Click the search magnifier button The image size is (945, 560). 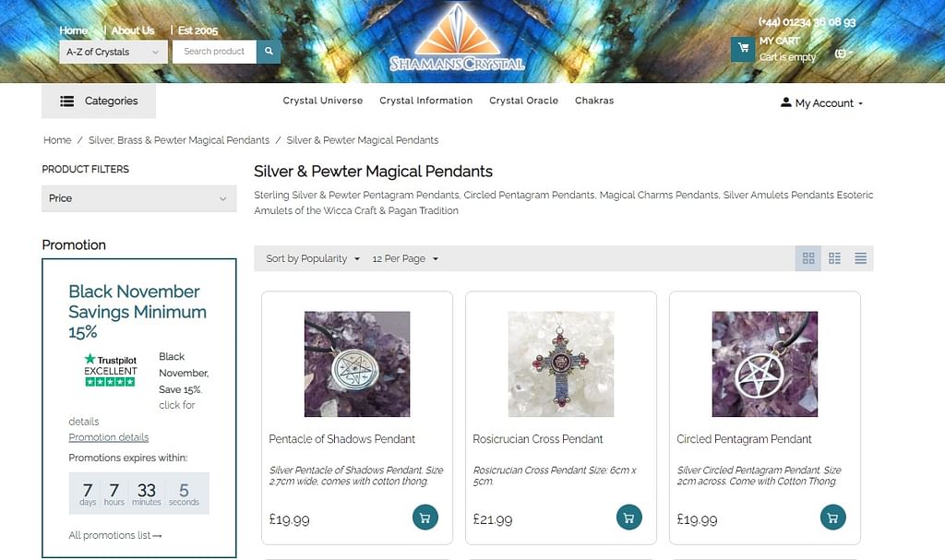point(269,52)
